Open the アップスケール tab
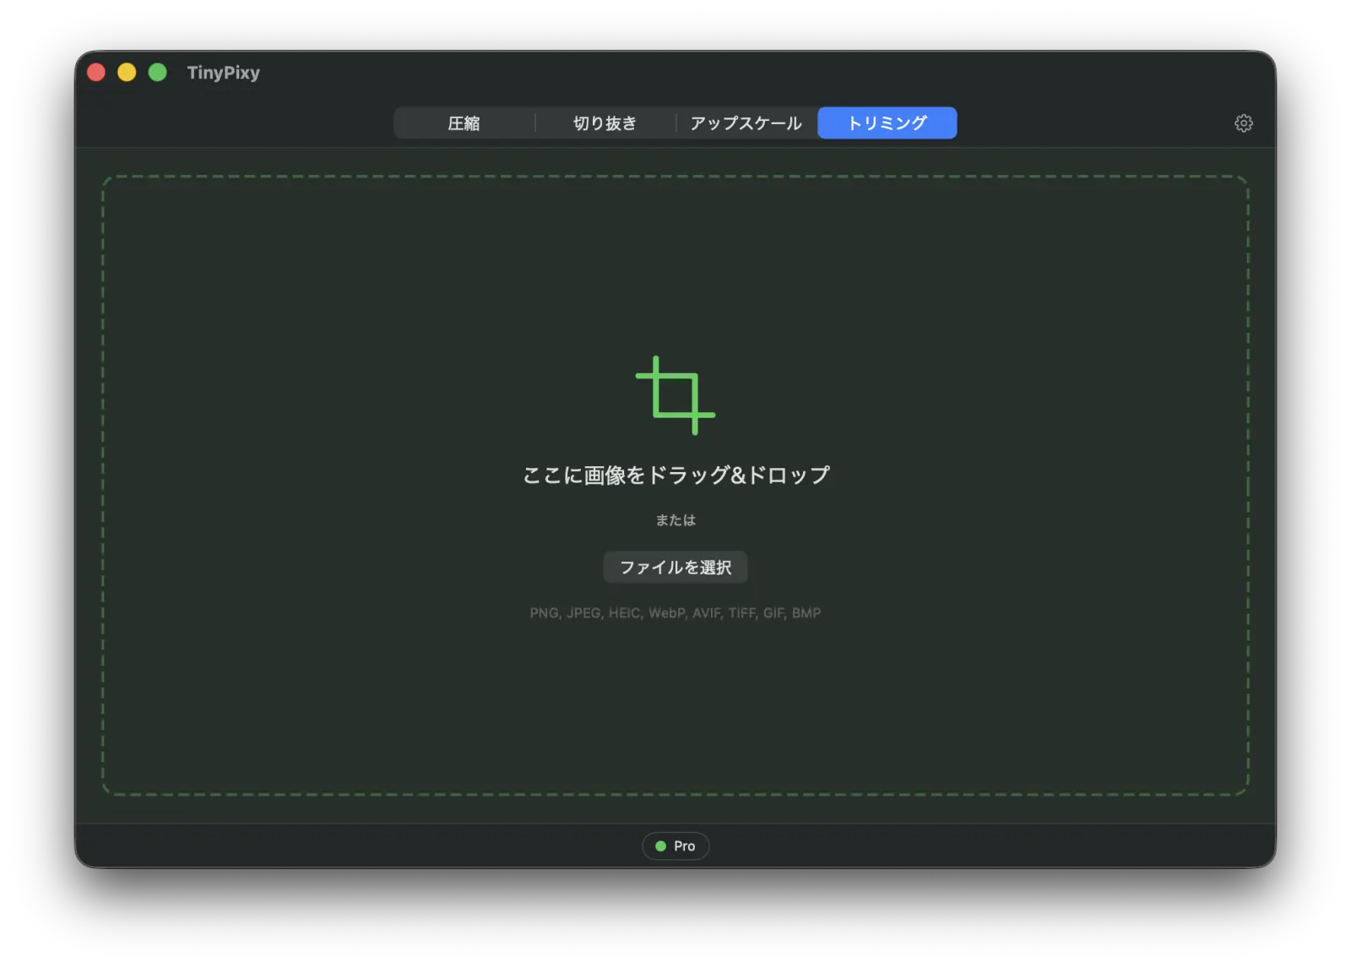 click(746, 123)
